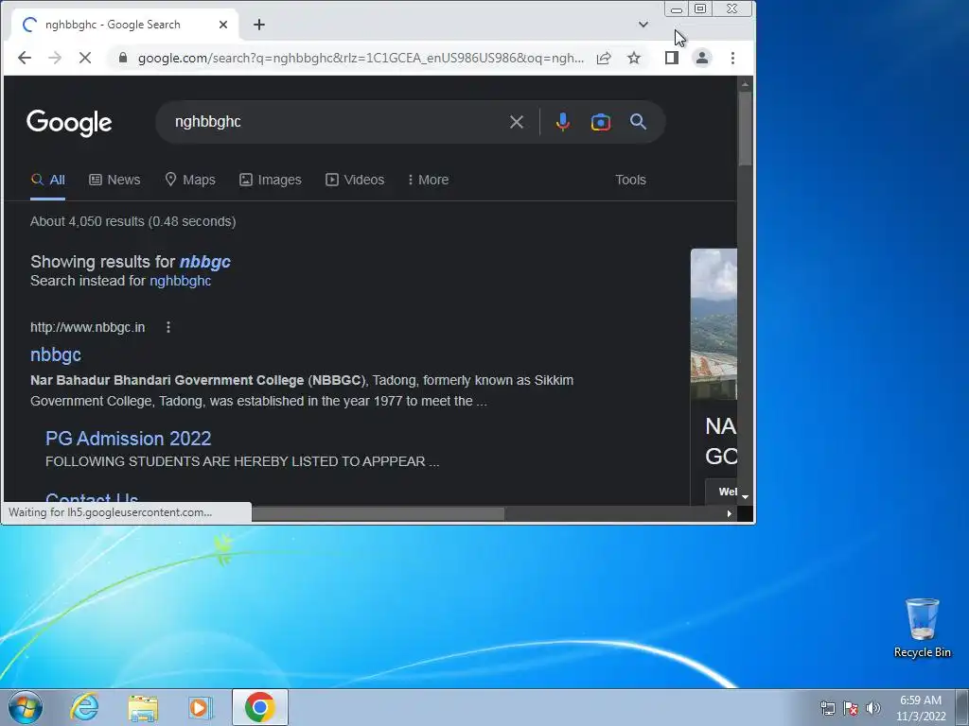Viewport: 969px width, 726px height.
Task: Click the Google logo
Action: point(69,123)
